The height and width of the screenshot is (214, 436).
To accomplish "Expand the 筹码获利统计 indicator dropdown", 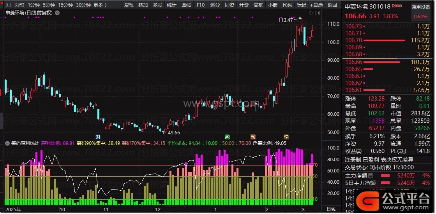I will tap(7, 143).
